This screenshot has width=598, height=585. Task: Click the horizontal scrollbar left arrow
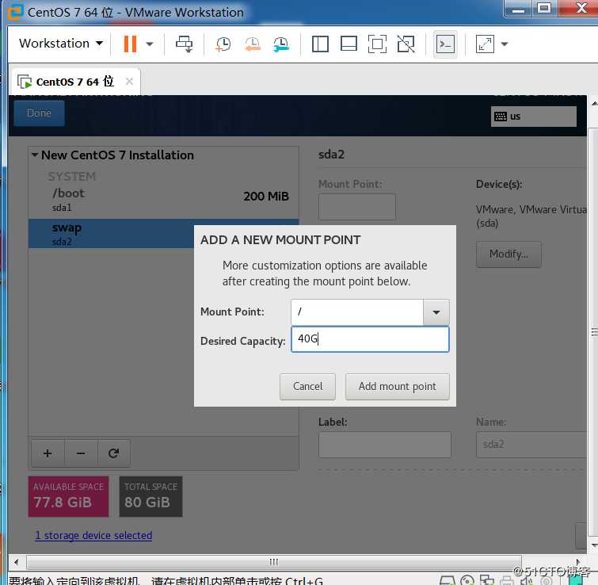pos(16,562)
